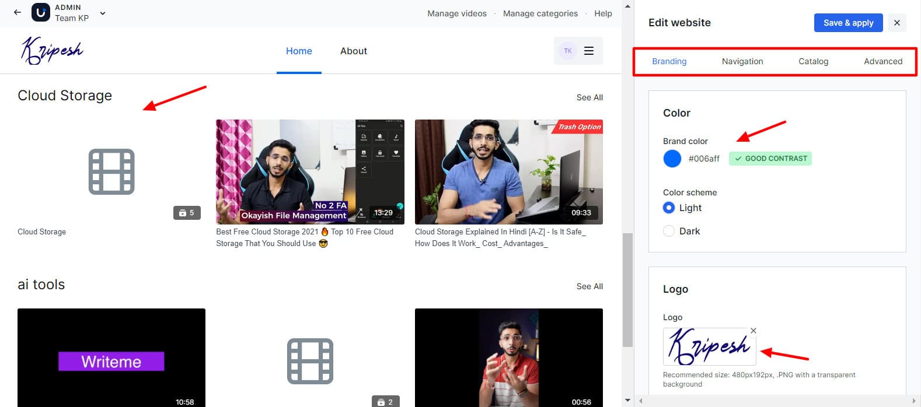
Task: Click the Kripesh signature site logo
Action: tap(53, 50)
